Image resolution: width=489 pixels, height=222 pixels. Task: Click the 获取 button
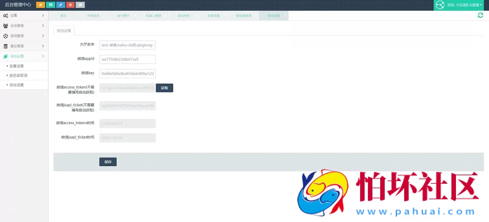pos(164,88)
